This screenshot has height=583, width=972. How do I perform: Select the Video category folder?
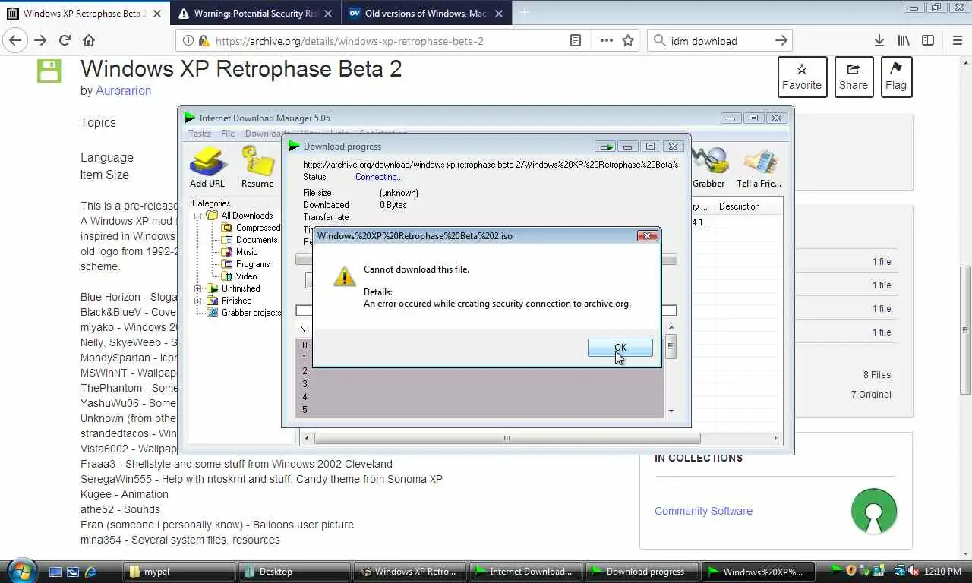click(239, 276)
